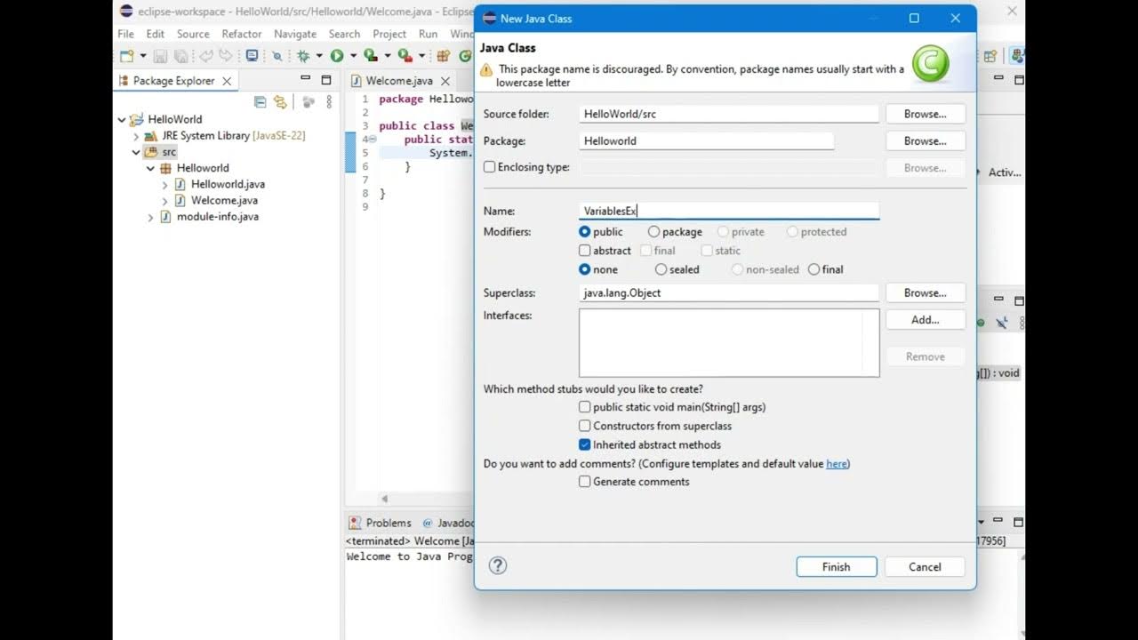The height and width of the screenshot is (640, 1138).
Task: Close the Package Explorer tab
Action: coord(227,81)
